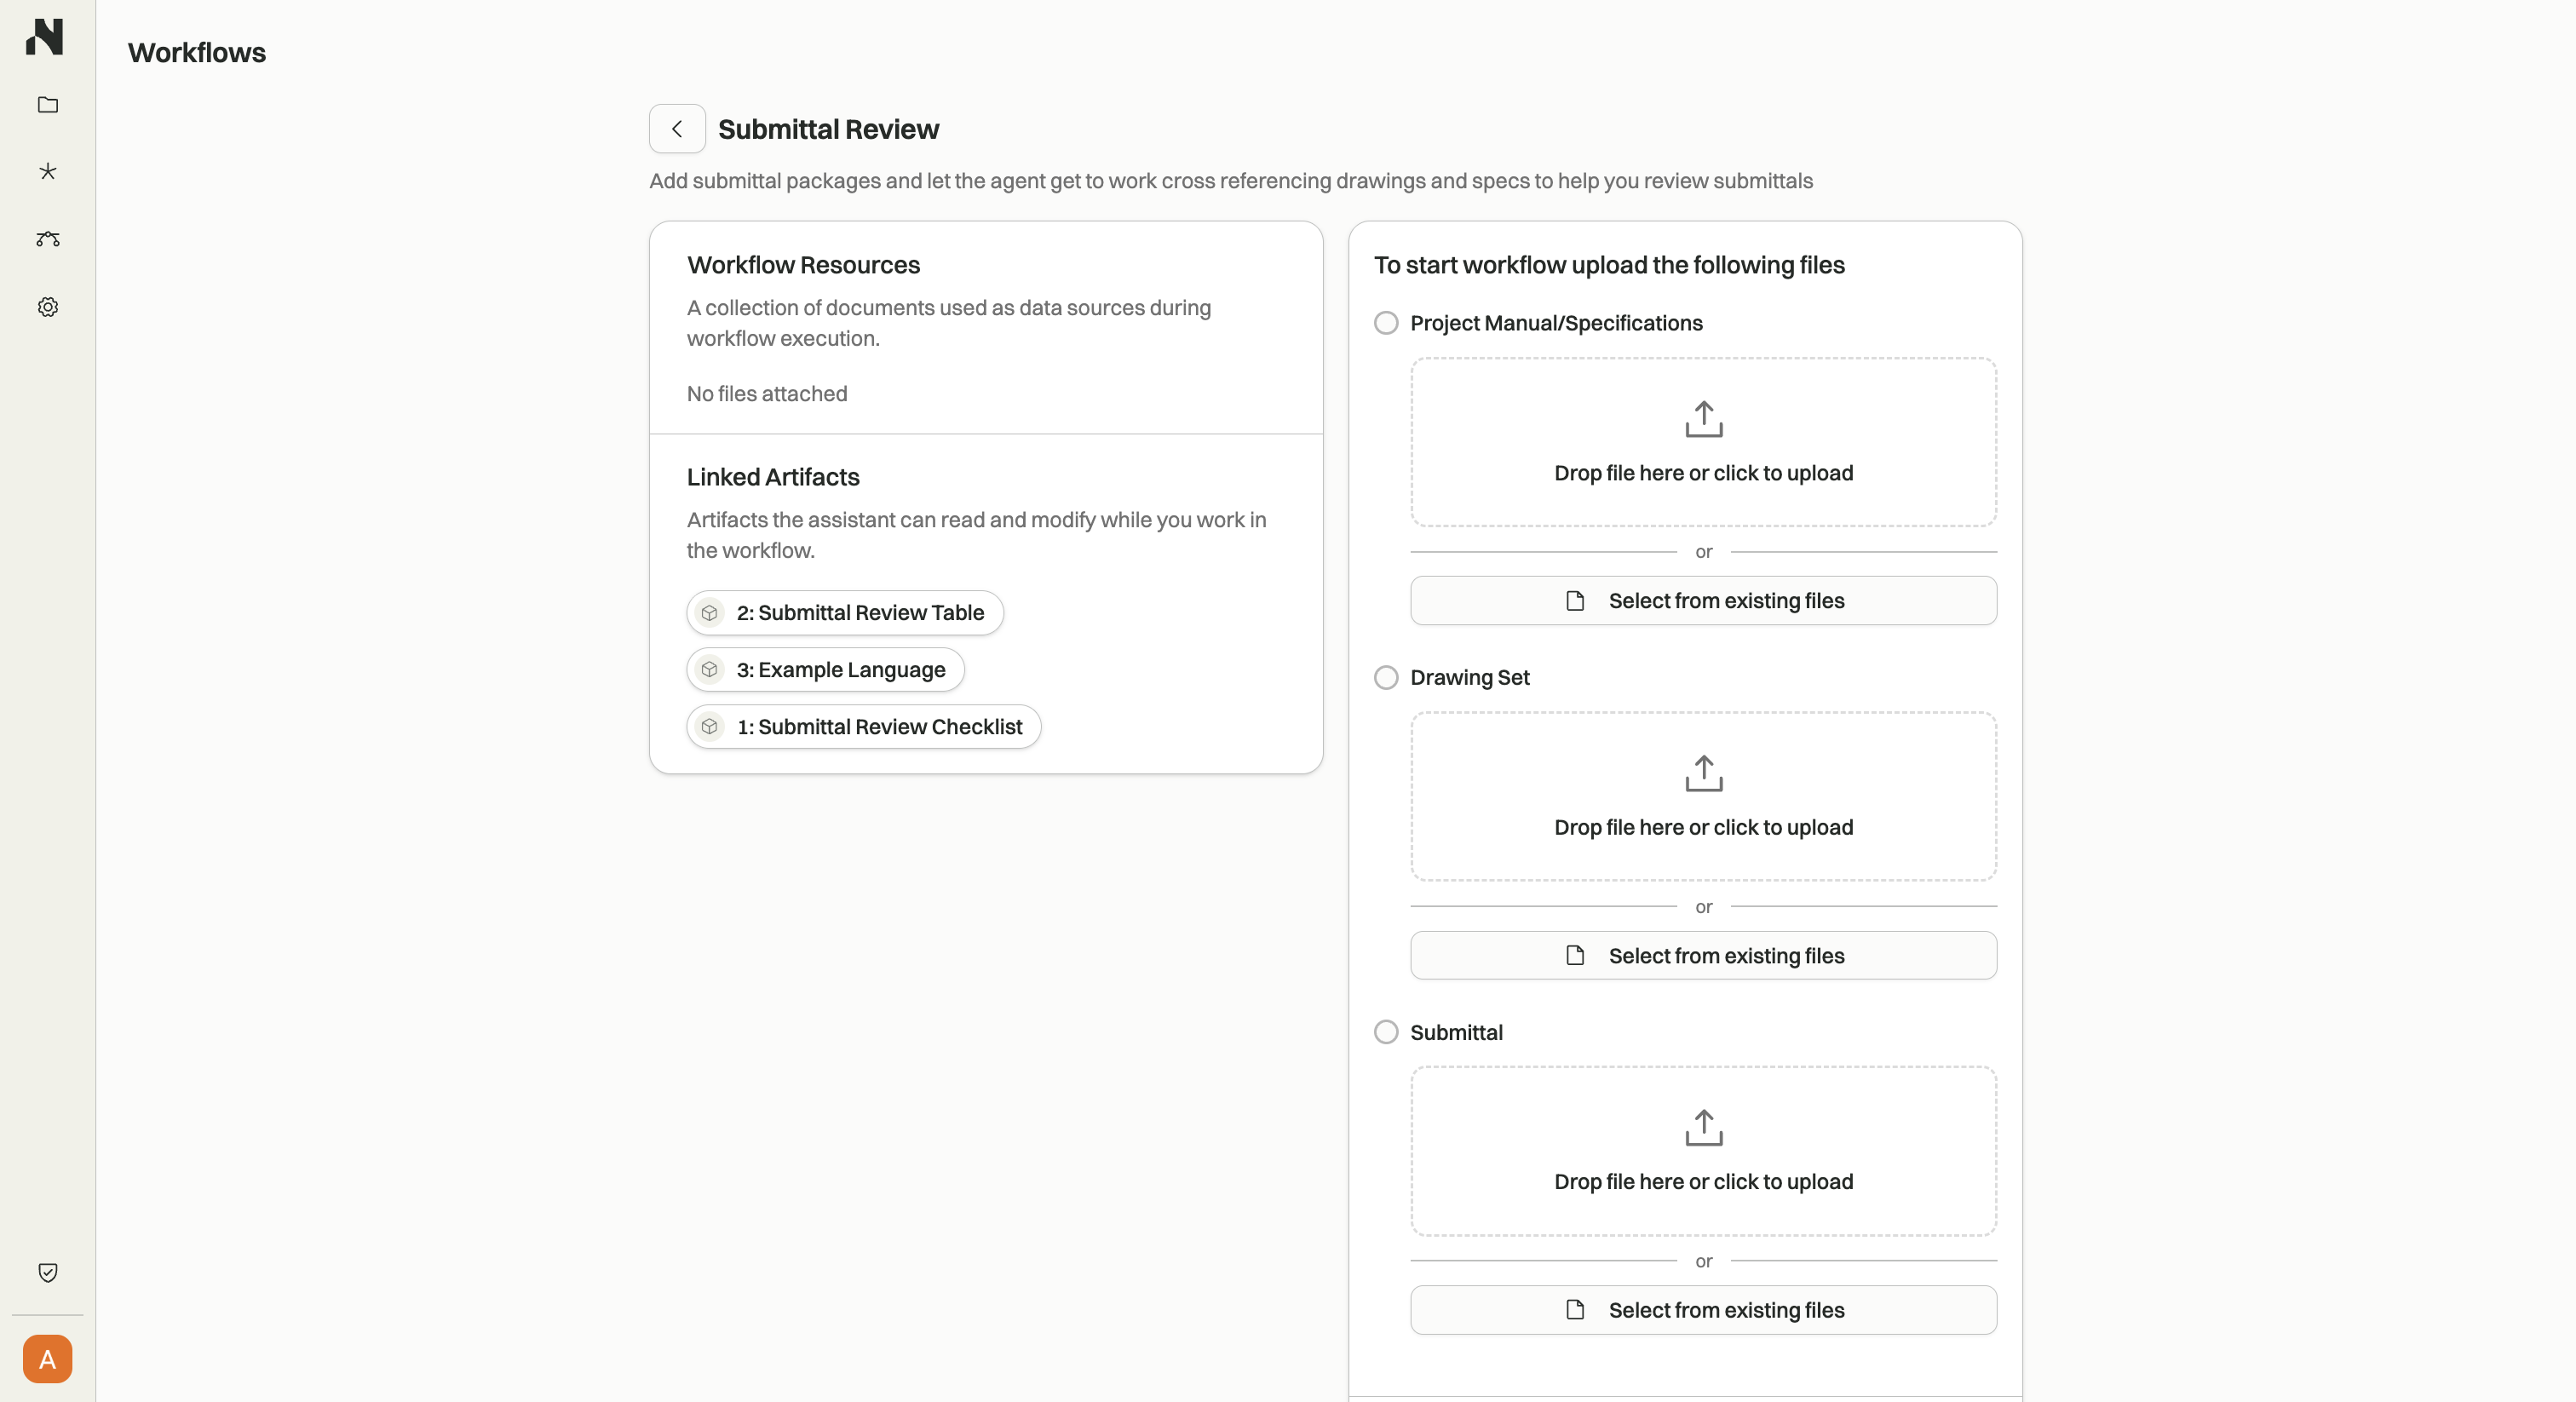Open the 1: Submittal Review Checklist artifact
Screen dimensions: 2576x1402
point(863,727)
